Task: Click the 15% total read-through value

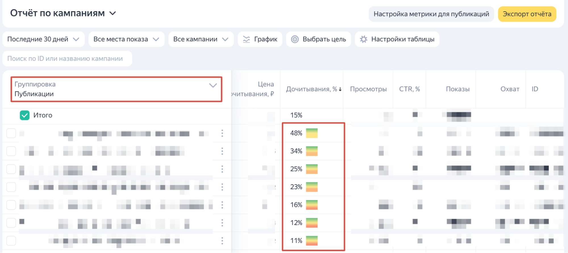Action: coord(296,115)
